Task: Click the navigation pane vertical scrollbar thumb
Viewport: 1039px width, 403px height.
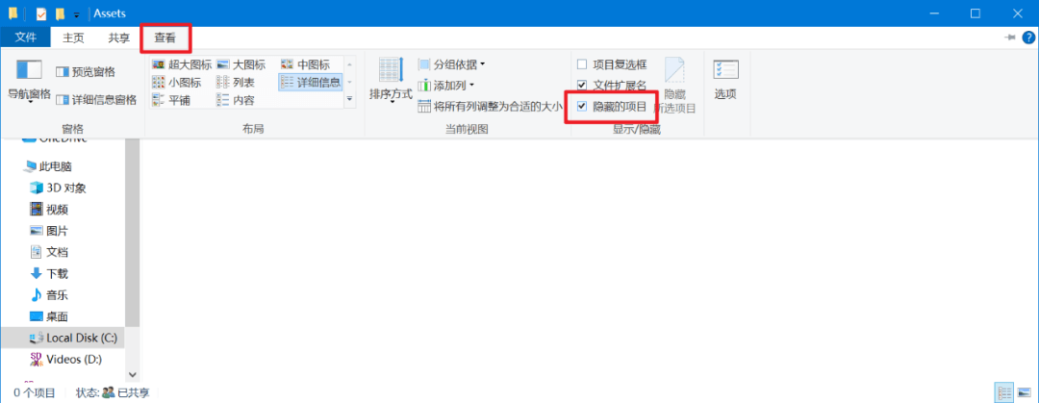Action: 131,232
